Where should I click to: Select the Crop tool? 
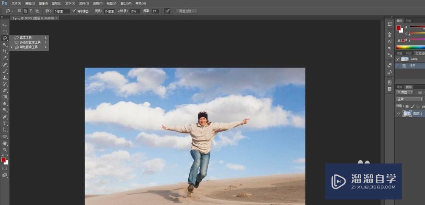(5, 51)
